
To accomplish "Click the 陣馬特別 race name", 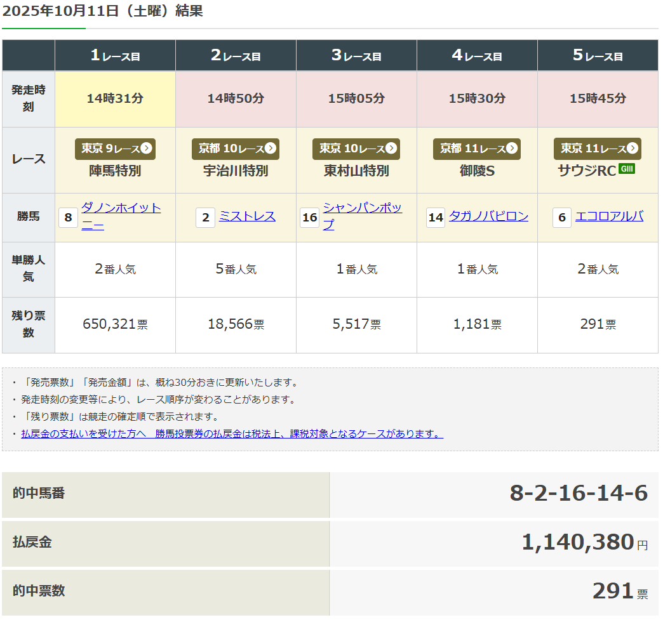I will click(115, 171).
